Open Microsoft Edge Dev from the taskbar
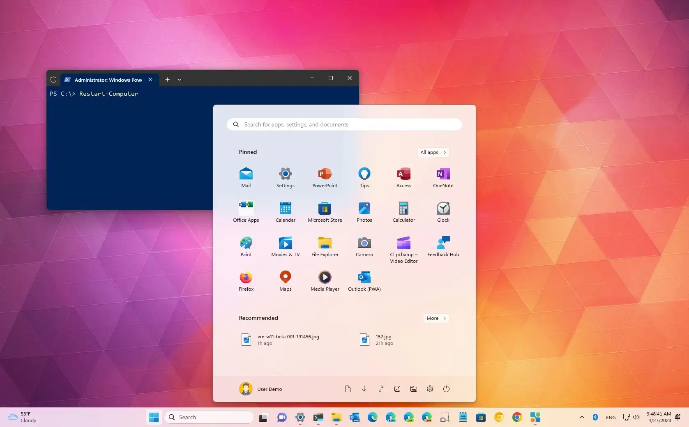The image size is (689, 427). (408, 418)
